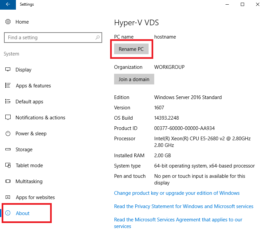Click the Default apps icon
Image resolution: width=265 pixels, height=232 pixels.
(x=8, y=101)
